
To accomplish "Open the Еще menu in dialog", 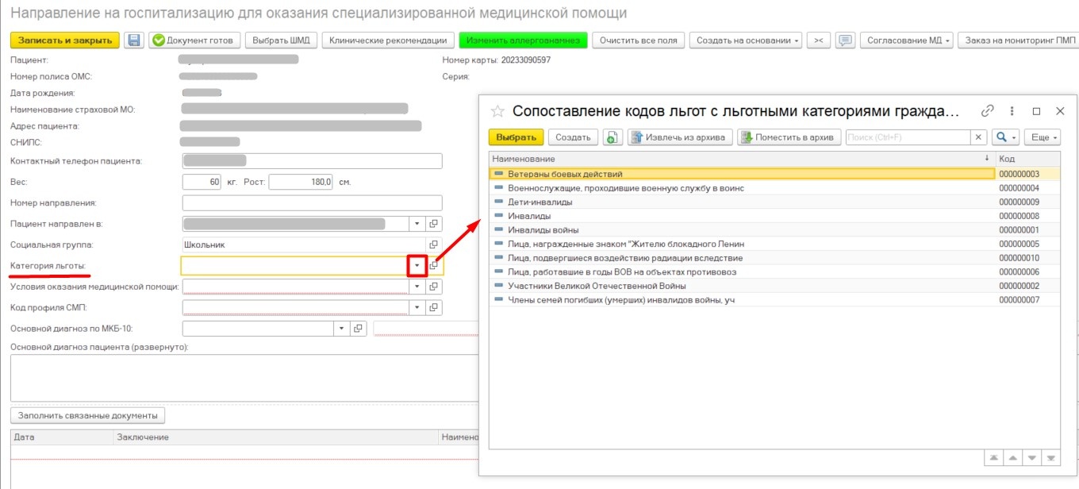I will [x=1043, y=137].
